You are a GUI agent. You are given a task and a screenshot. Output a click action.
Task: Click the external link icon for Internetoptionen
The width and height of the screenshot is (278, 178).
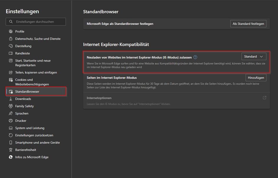click(x=264, y=98)
